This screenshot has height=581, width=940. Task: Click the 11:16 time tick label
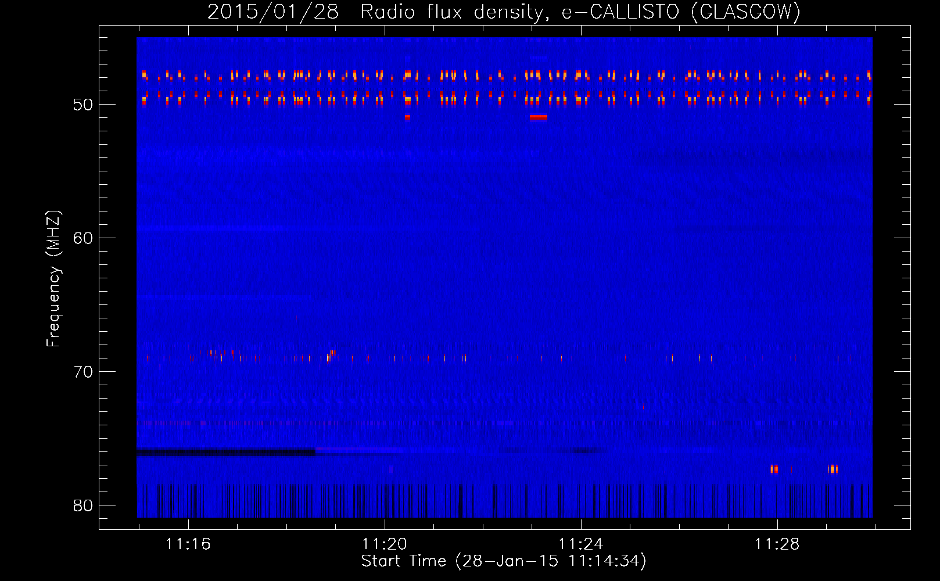[x=188, y=544]
